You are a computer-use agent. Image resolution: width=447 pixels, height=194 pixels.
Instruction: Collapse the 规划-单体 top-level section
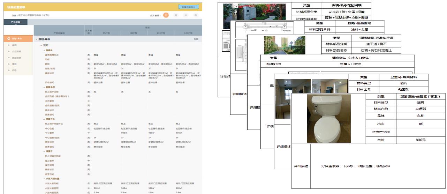coord(36,39)
